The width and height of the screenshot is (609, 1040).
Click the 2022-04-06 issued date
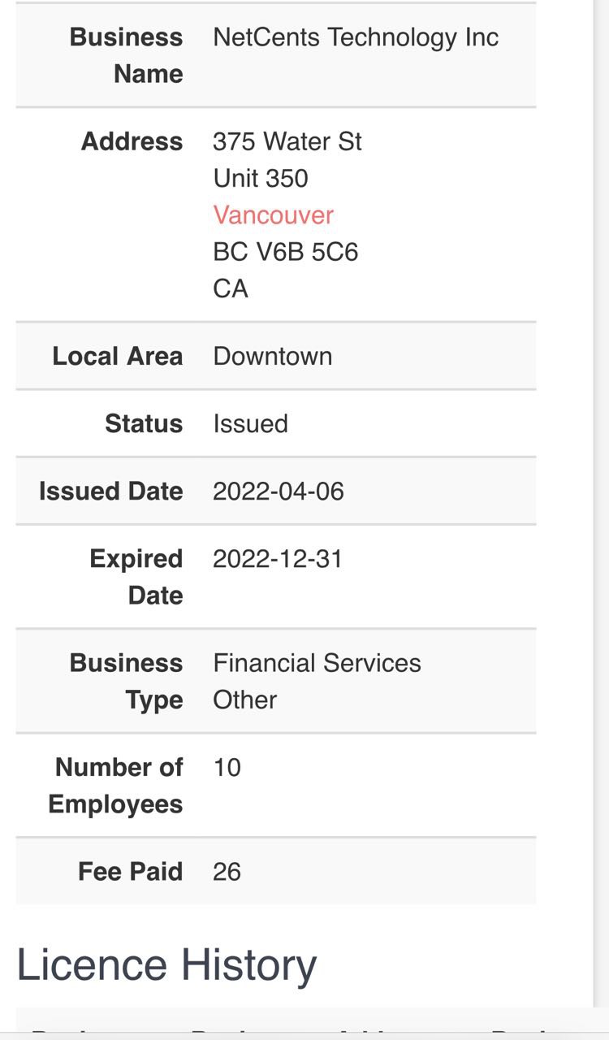(x=278, y=491)
